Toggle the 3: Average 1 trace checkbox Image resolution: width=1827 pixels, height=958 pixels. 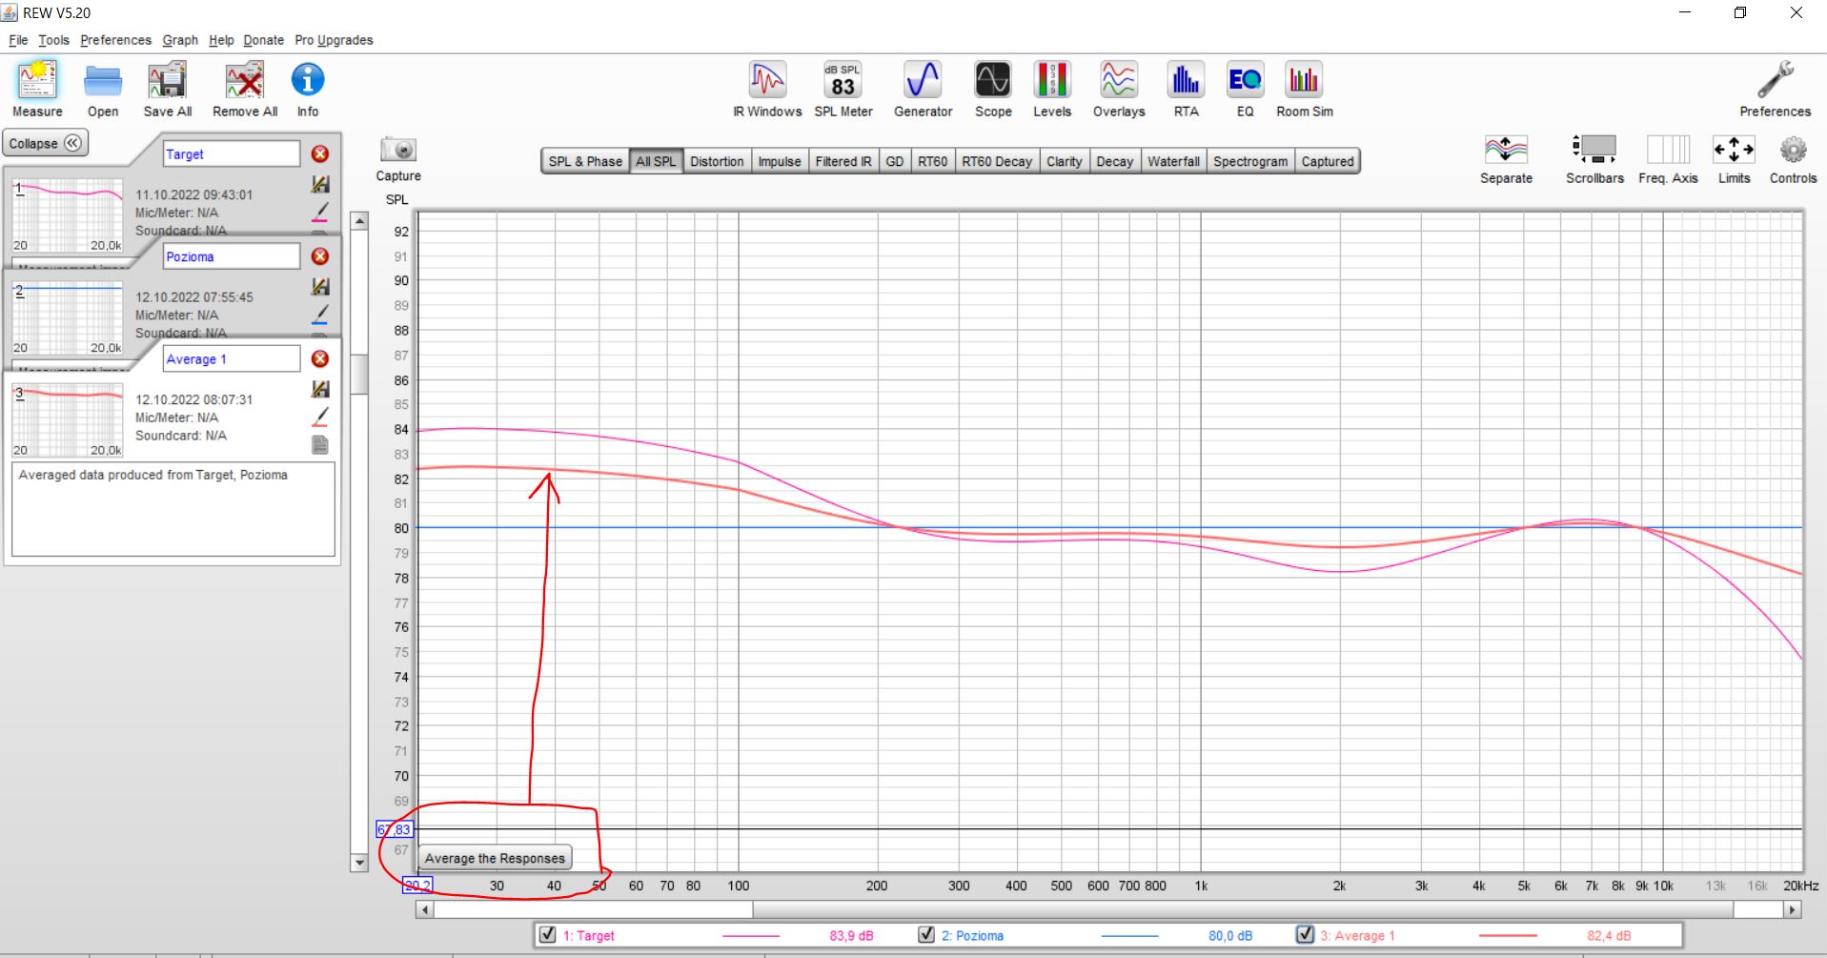(1305, 934)
